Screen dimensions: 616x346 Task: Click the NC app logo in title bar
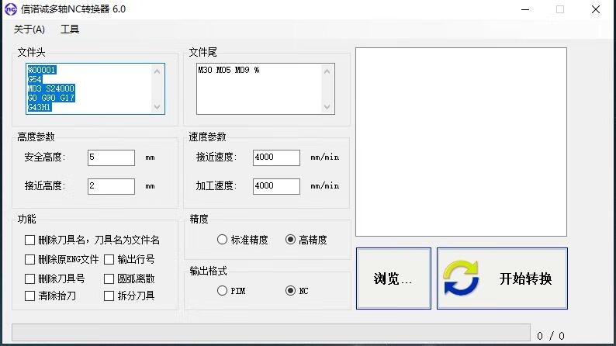point(11,9)
